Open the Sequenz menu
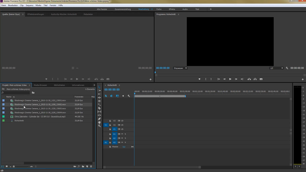306x172 pixels. [29, 5]
